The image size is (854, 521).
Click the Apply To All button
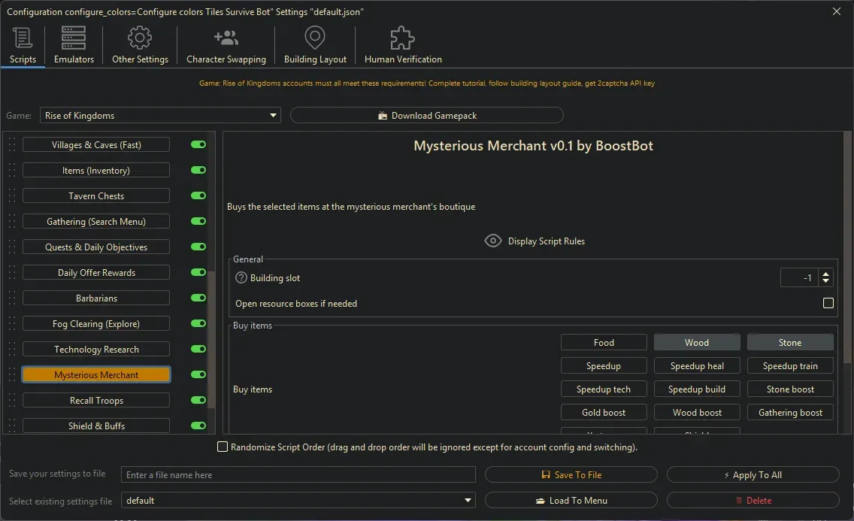[x=753, y=474]
